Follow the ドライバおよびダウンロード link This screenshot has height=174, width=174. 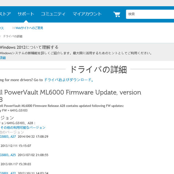click(x=69, y=80)
